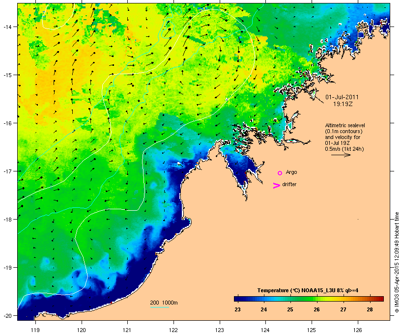Screen dimensions: 403x334
Task: Click the IMOS copyright timestamp text
Action: [x=397, y=262]
